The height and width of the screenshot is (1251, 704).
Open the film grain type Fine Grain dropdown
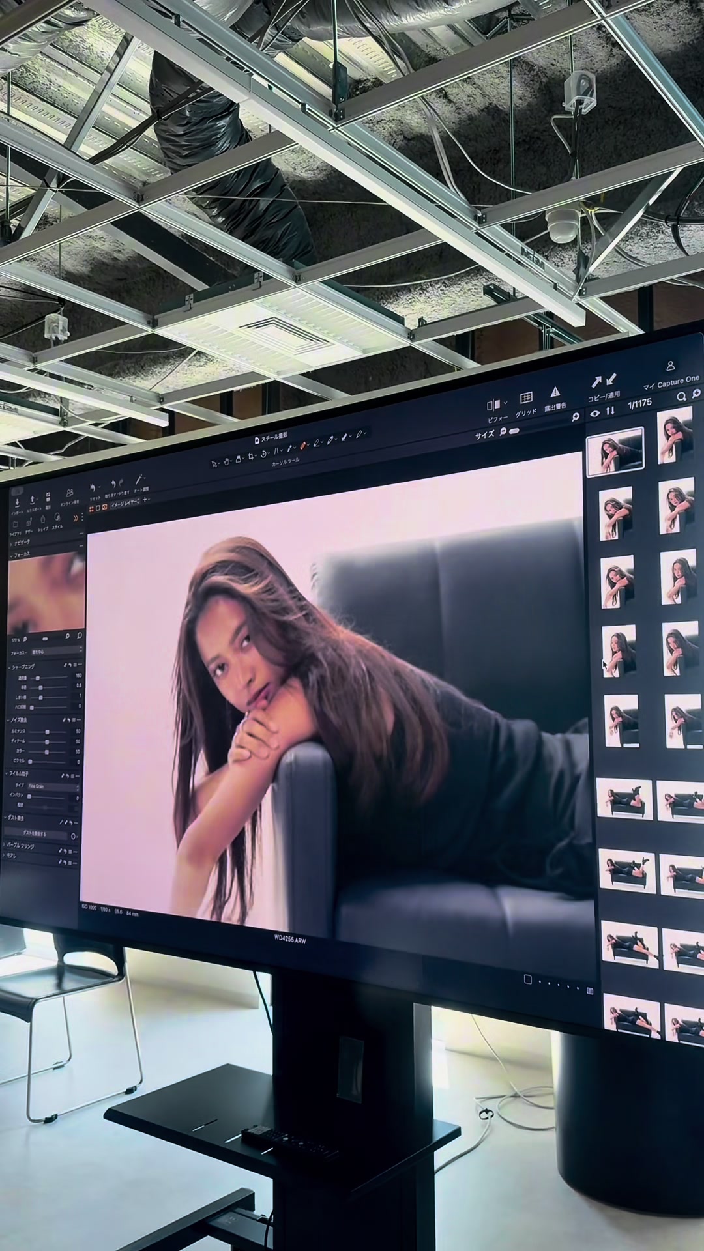point(53,787)
